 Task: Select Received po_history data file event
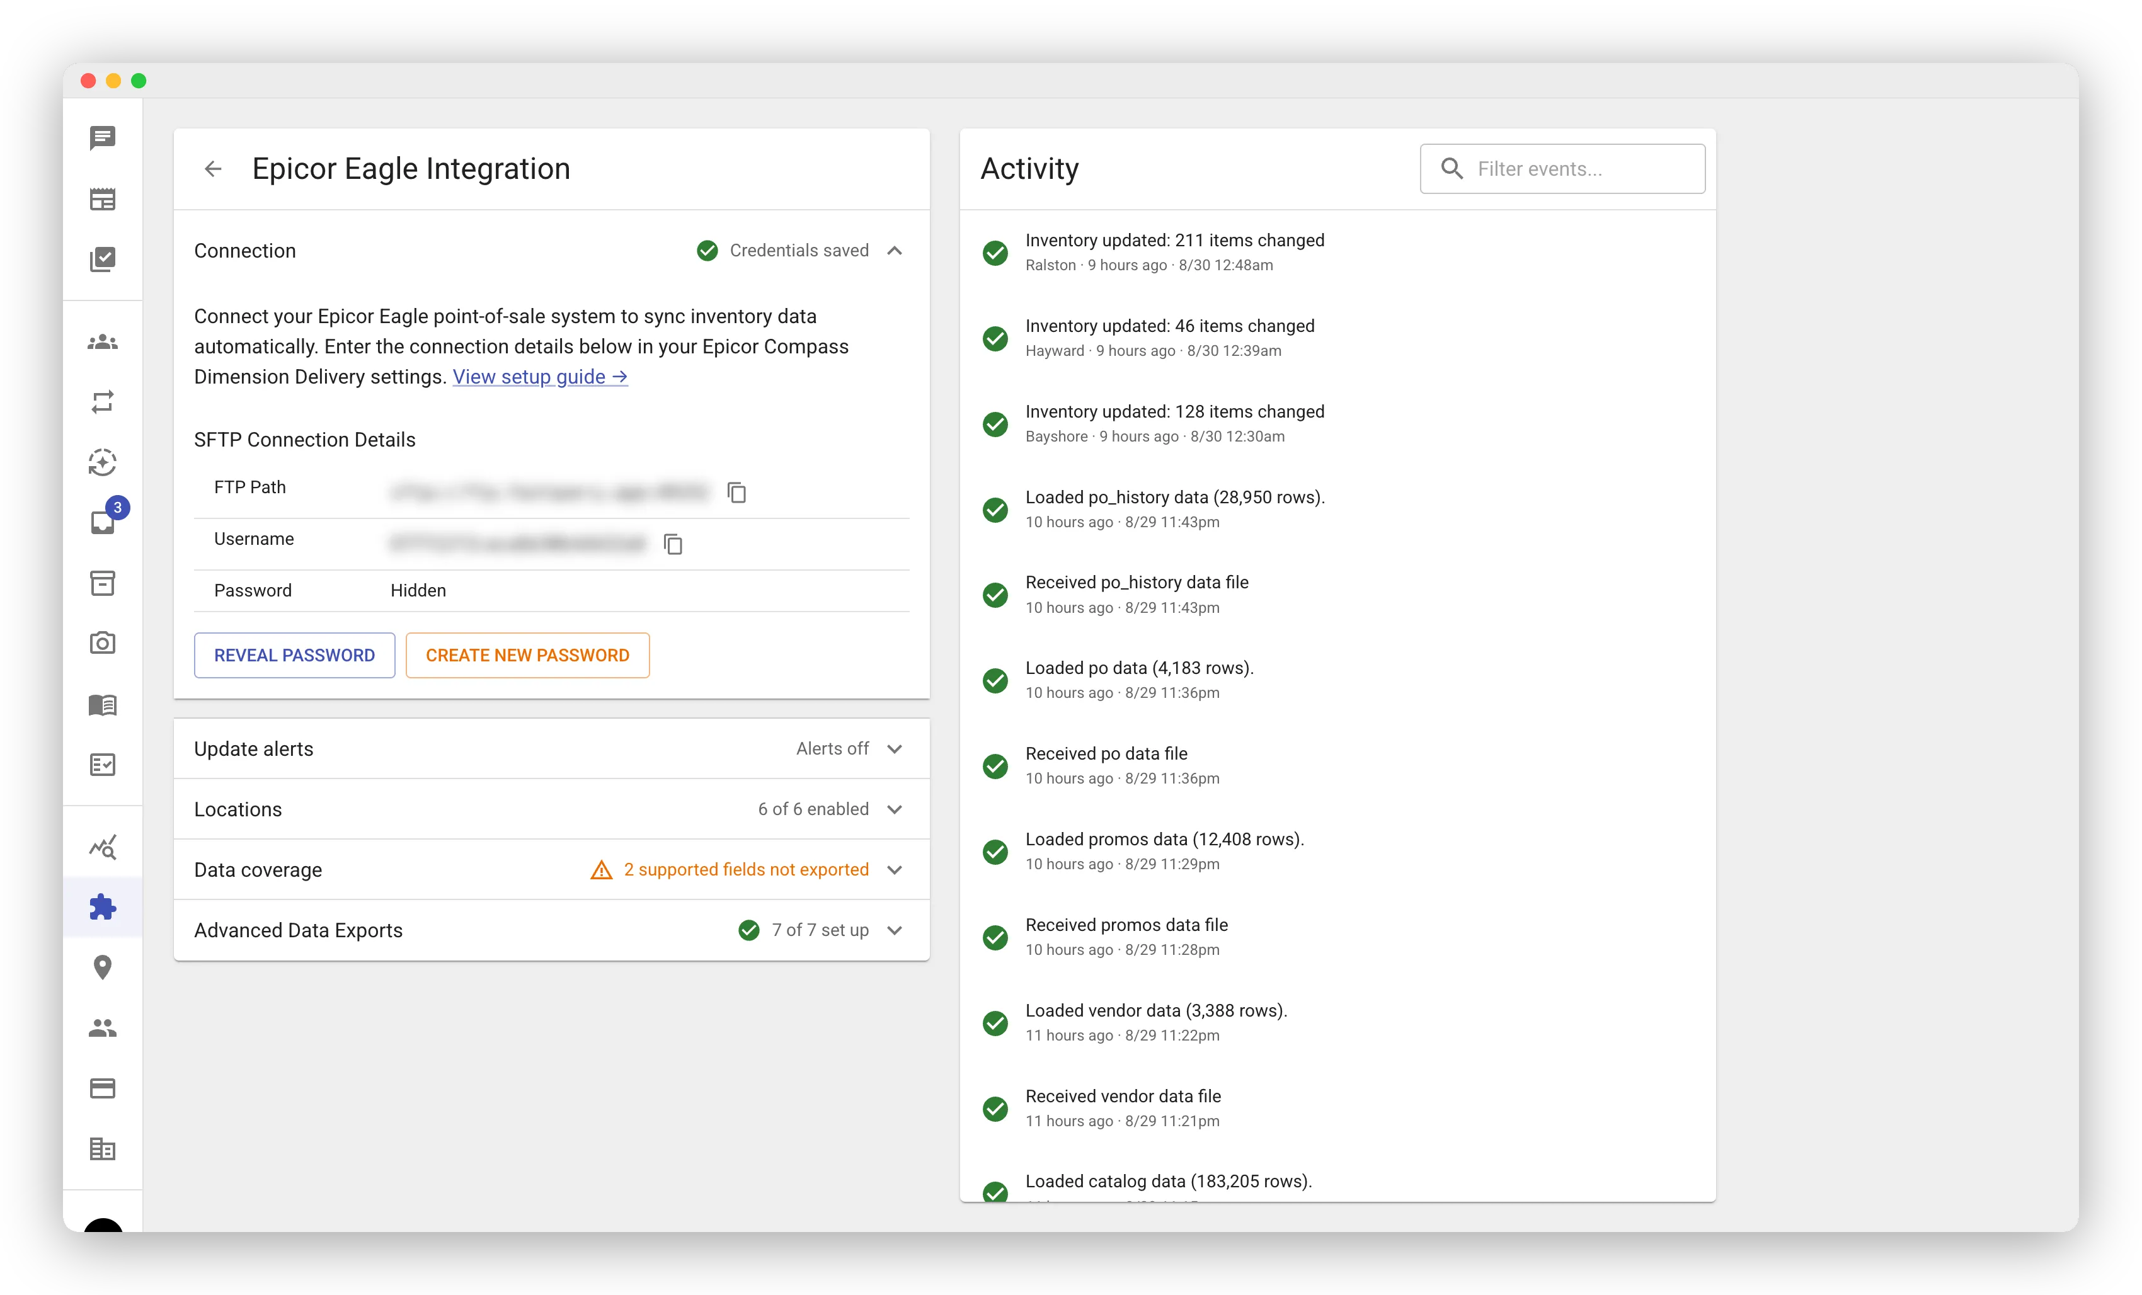tap(1337, 595)
